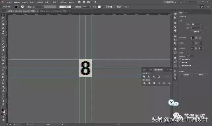Open Stroke panel from dock

[175, 36]
